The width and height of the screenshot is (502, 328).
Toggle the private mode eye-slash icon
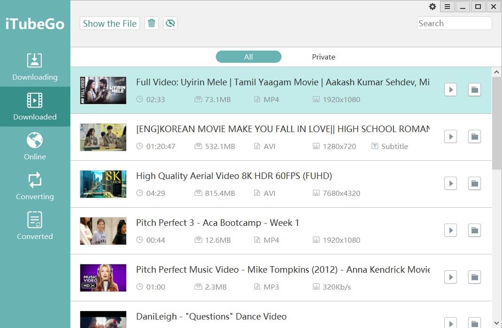pyautogui.click(x=170, y=23)
